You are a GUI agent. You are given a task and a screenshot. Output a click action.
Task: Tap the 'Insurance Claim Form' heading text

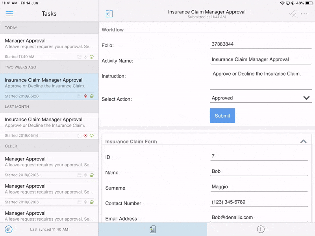[131, 142]
